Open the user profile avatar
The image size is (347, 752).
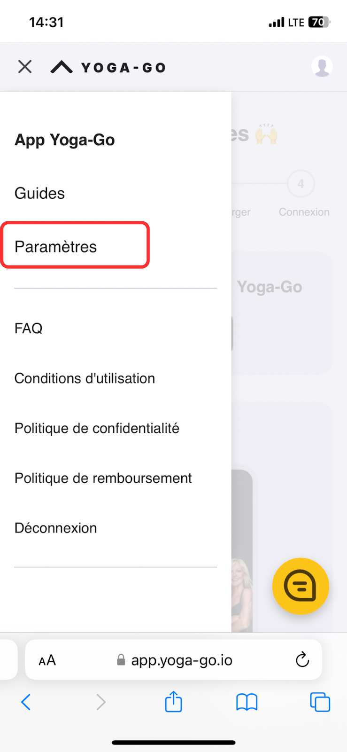(322, 67)
